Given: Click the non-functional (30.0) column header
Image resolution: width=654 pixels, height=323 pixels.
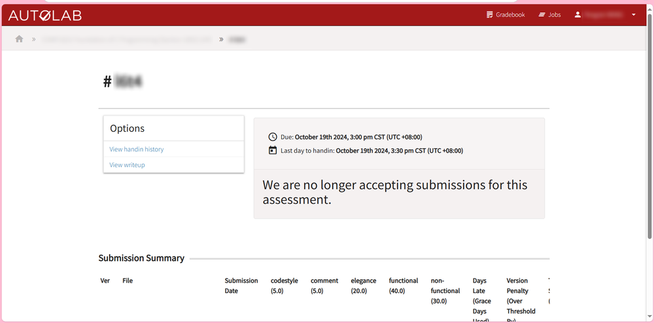Looking at the screenshot, I should pyautogui.click(x=445, y=290).
